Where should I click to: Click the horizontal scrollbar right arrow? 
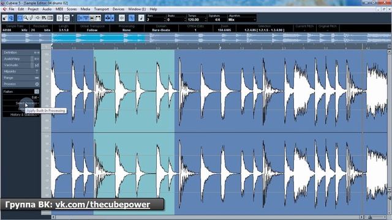tap(361, 218)
